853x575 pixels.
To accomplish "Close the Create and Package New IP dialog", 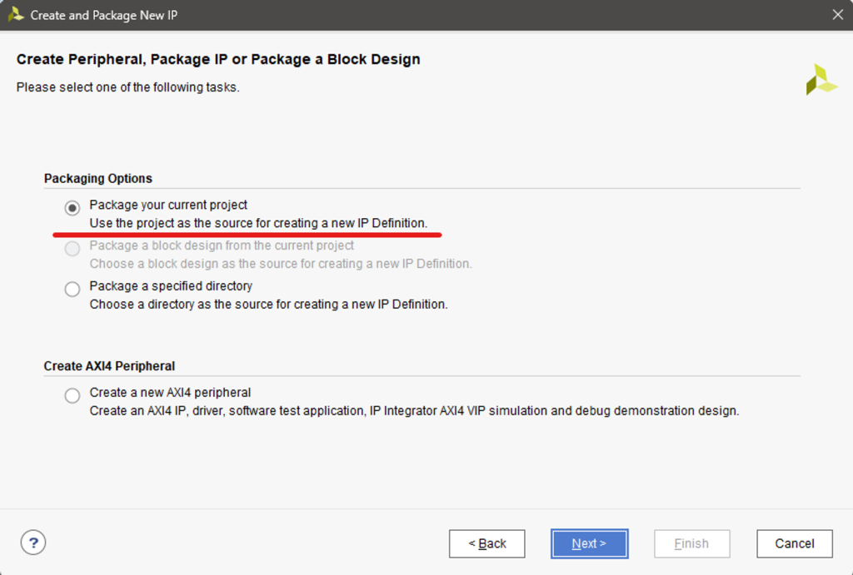I will 838,15.
